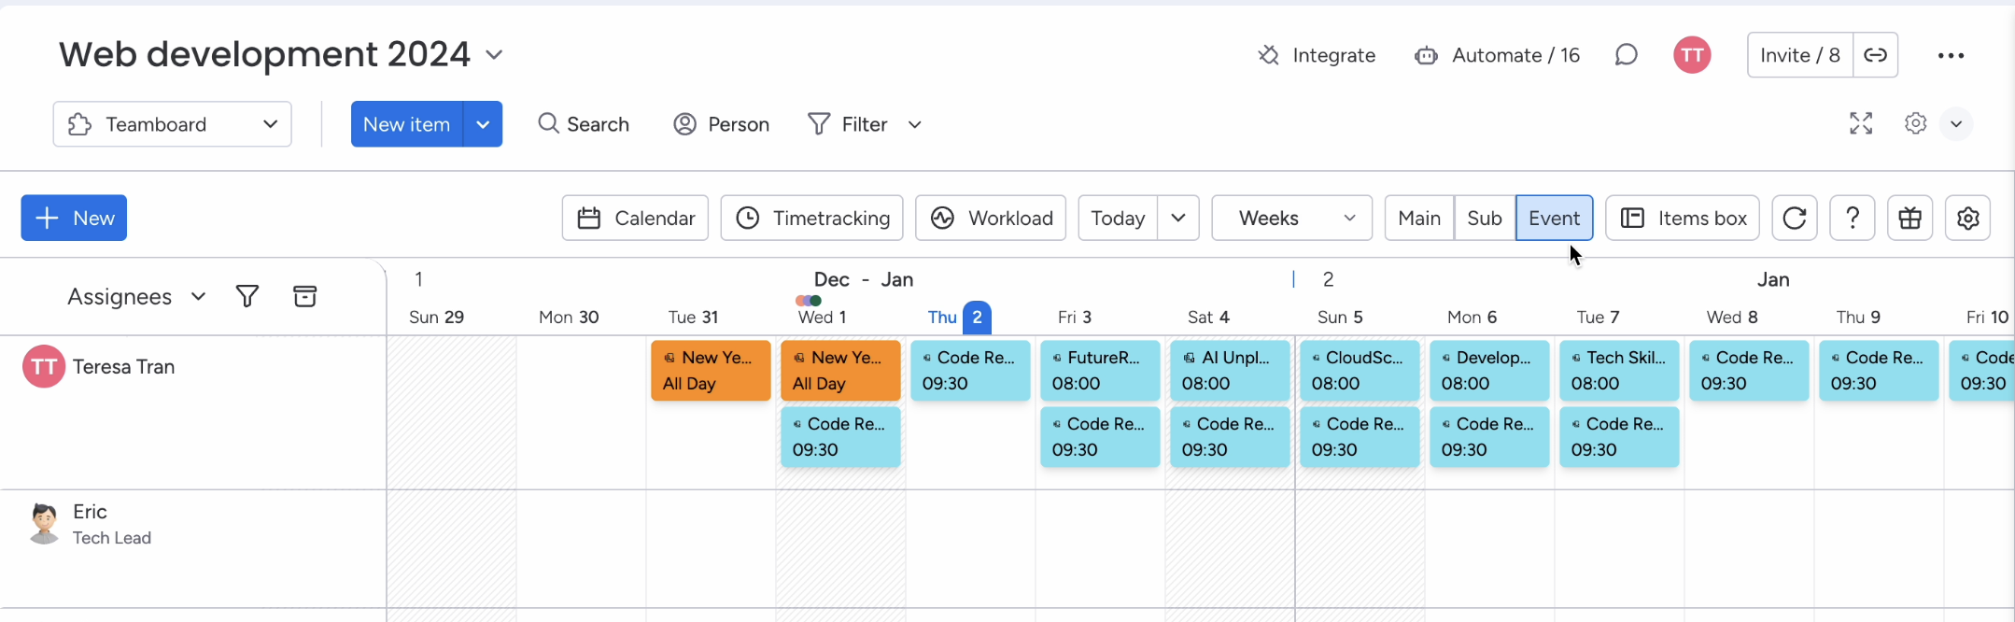Open Teamboard settings gear icon
The width and height of the screenshot is (2015, 622).
tap(1967, 219)
